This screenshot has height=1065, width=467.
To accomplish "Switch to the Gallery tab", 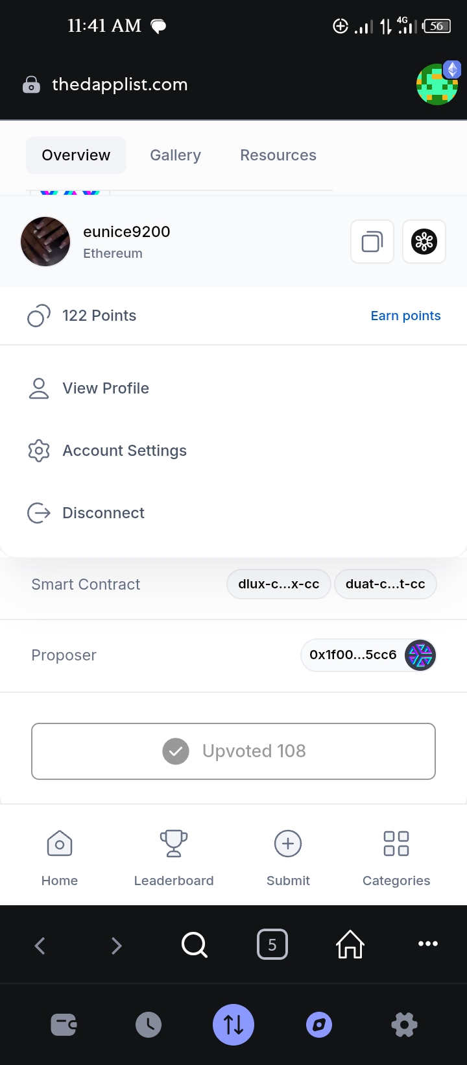I will pyautogui.click(x=175, y=155).
